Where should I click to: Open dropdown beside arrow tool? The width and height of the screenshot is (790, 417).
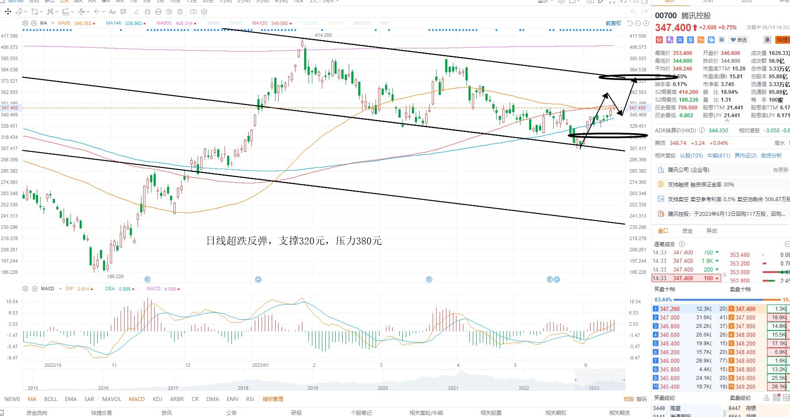pyautogui.click(x=103, y=12)
